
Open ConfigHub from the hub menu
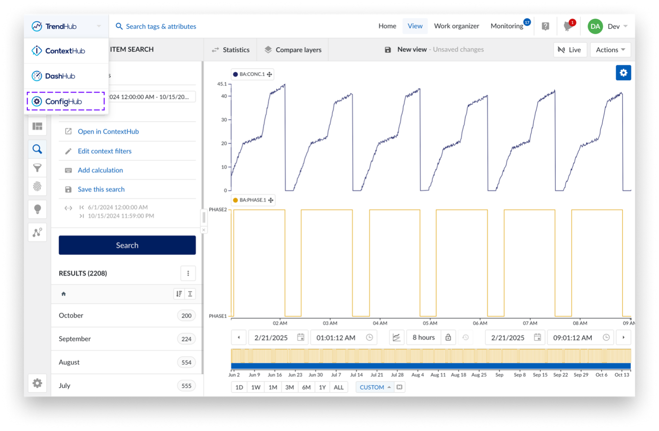pyautogui.click(x=65, y=101)
